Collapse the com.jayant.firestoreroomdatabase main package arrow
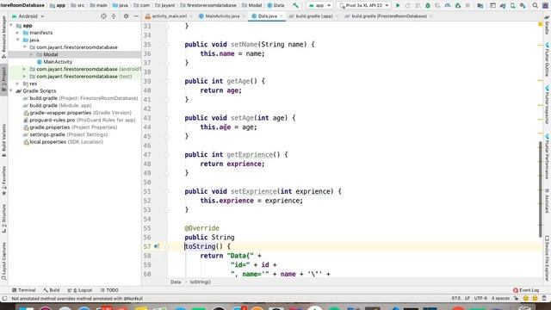551x310 pixels. tap(24, 47)
